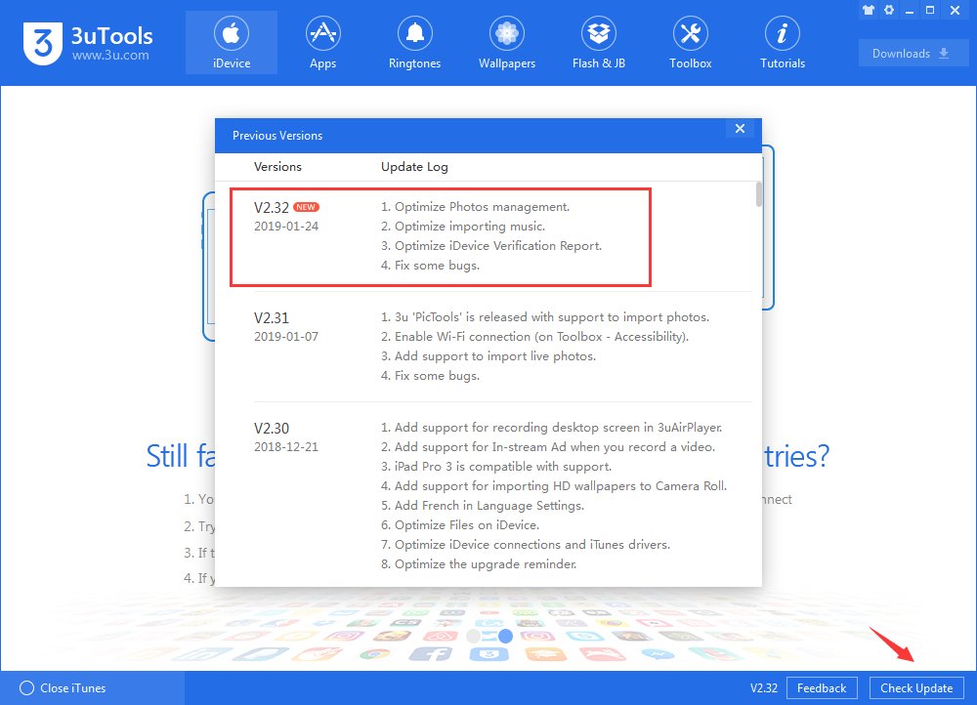Select the V2.32 version entry
Image resolution: width=977 pixels, height=705 pixels.
click(x=272, y=207)
